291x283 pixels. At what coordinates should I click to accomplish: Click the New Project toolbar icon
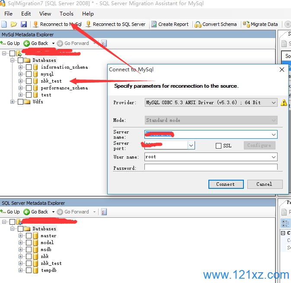(x=4, y=24)
